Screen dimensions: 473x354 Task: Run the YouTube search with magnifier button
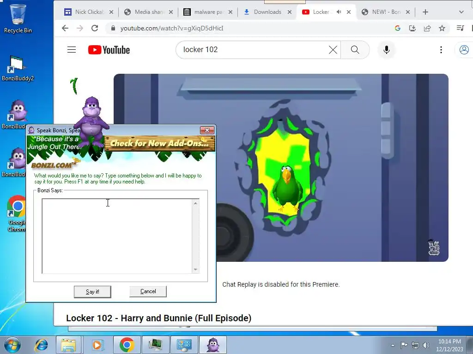[x=355, y=50]
